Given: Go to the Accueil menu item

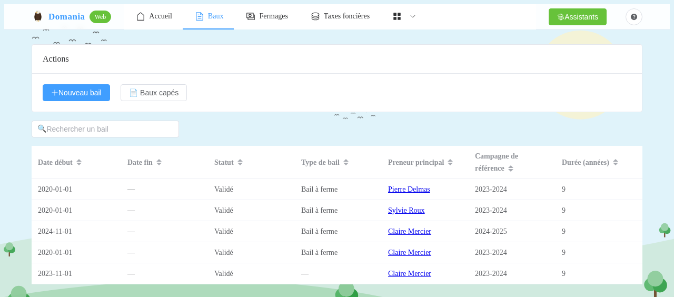Looking at the screenshot, I should coord(154,16).
